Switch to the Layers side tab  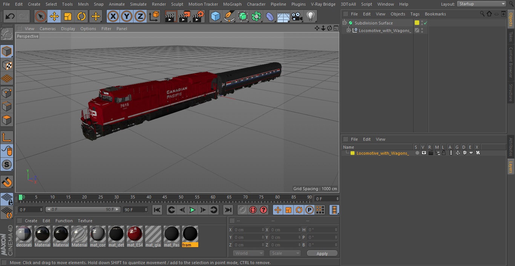coord(511,167)
